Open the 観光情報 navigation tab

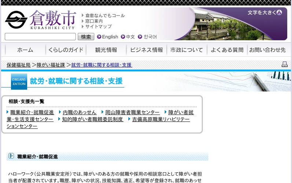pyautogui.click(x=106, y=50)
